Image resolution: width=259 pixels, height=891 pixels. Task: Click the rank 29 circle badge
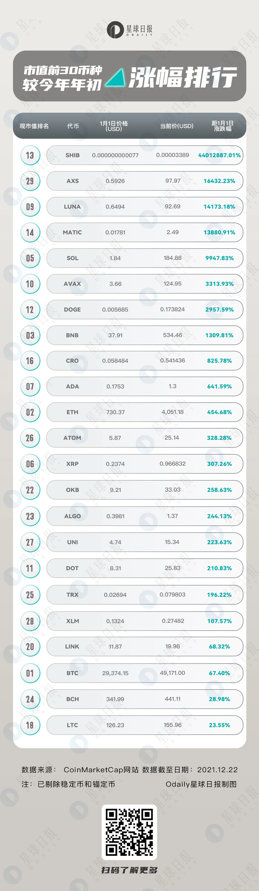point(30,181)
